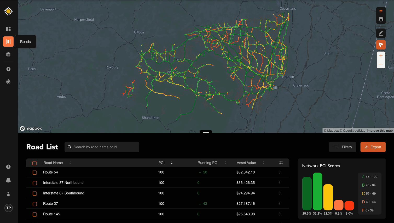Open the clipboard reports sidebar icon
Image resolution: width=394 pixels, height=223 pixels.
8,54
